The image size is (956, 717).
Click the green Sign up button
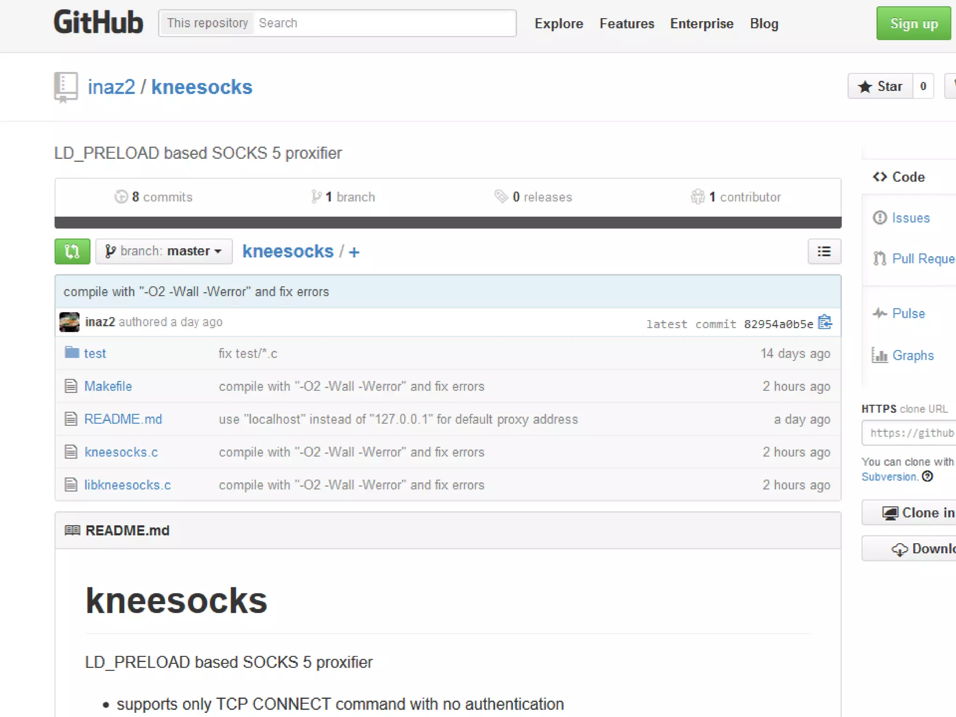(x=914, y=23)
